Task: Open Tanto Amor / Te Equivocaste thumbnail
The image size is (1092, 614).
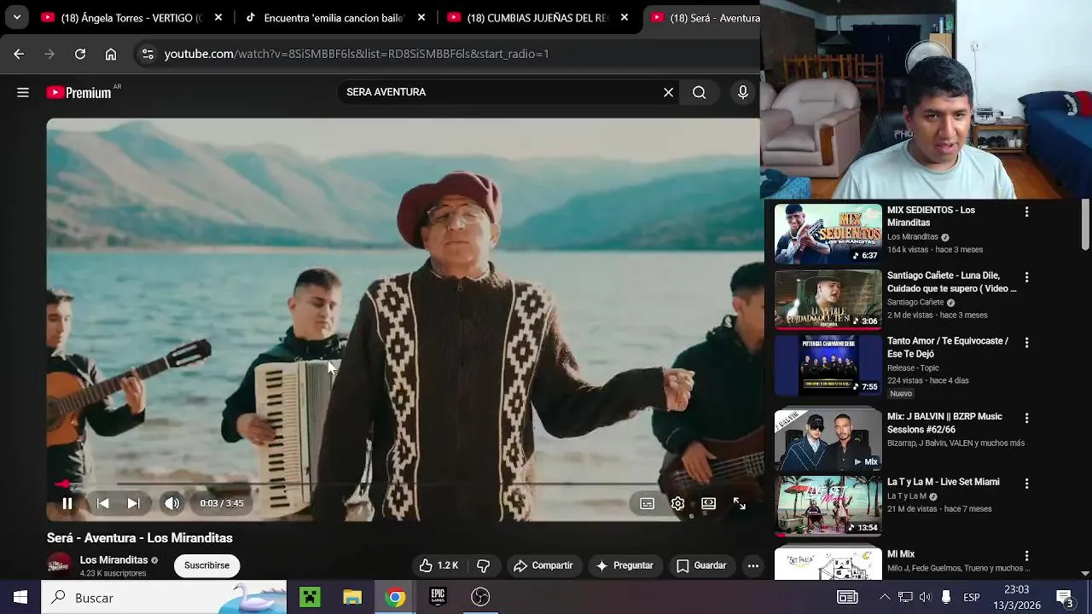Action: tap(828, 365)
